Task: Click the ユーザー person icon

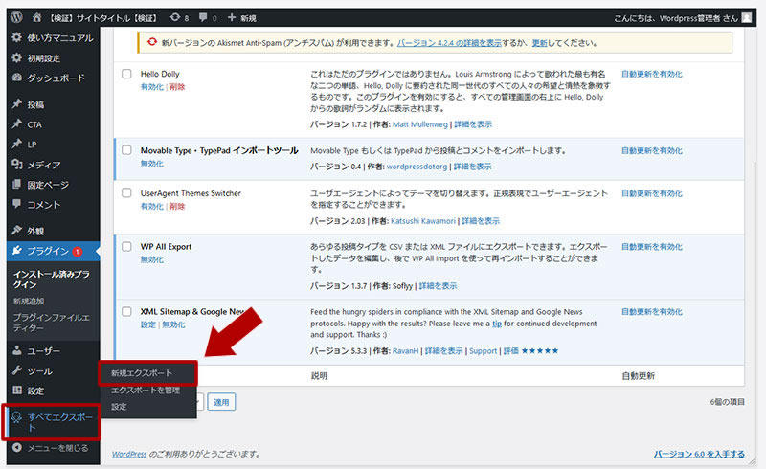Action: point(17,350)
